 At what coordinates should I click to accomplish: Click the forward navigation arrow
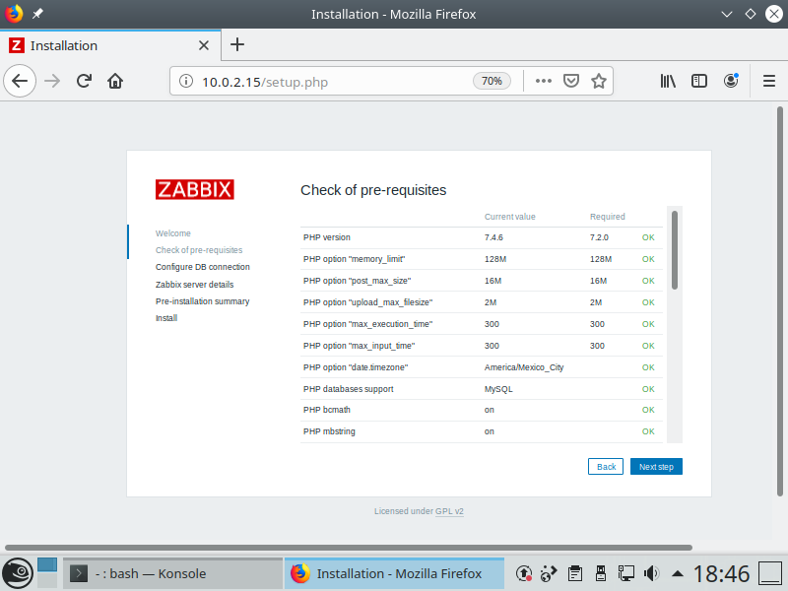52,81
